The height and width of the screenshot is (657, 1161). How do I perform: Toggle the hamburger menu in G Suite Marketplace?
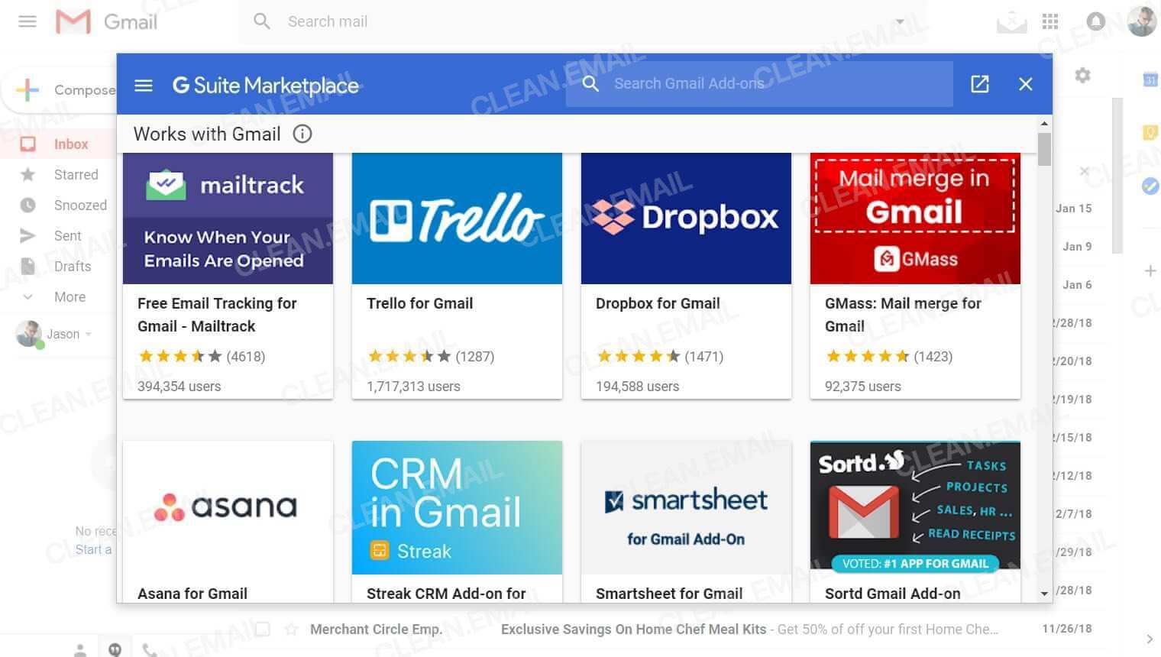(x=144, y=85)
